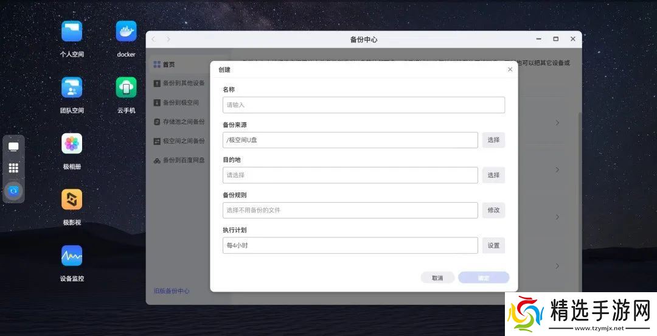Click 修改 button for 备份规则
The width and height of the screenshot is (657, 336).
[x=493, y=210]
